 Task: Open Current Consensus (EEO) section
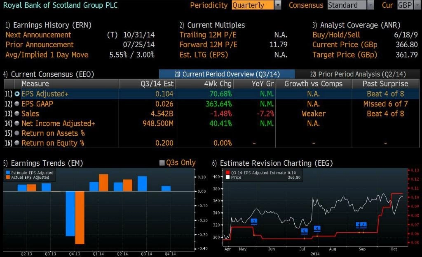(x=49, y=74)
